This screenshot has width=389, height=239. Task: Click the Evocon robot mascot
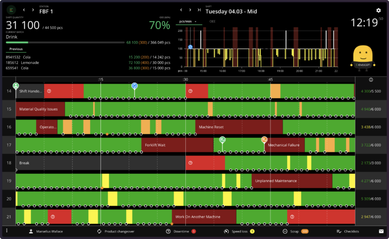[x=363, y=57]
